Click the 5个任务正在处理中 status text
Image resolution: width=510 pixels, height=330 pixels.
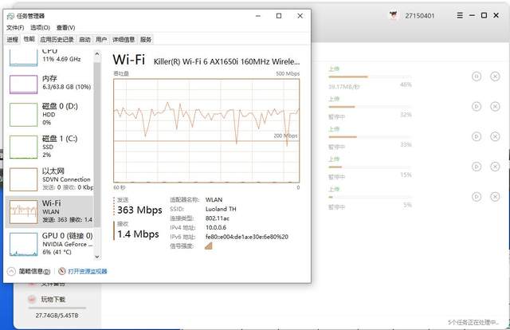473,322
